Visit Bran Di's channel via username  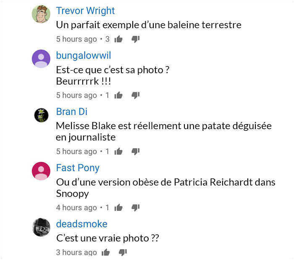pos(72,111)
